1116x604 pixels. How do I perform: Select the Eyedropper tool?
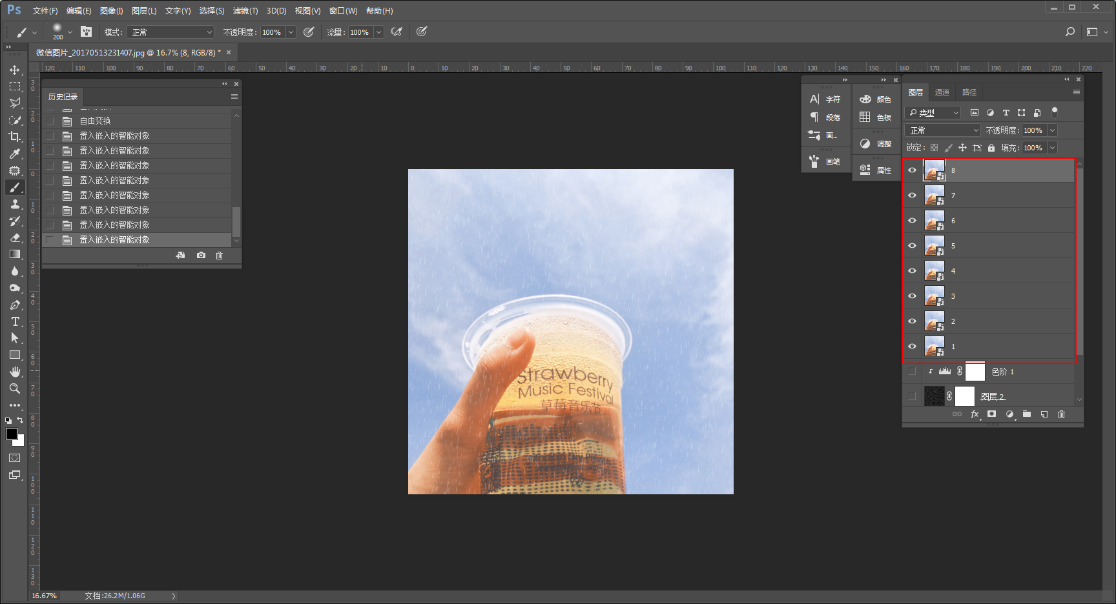click(x=15, y=154)
